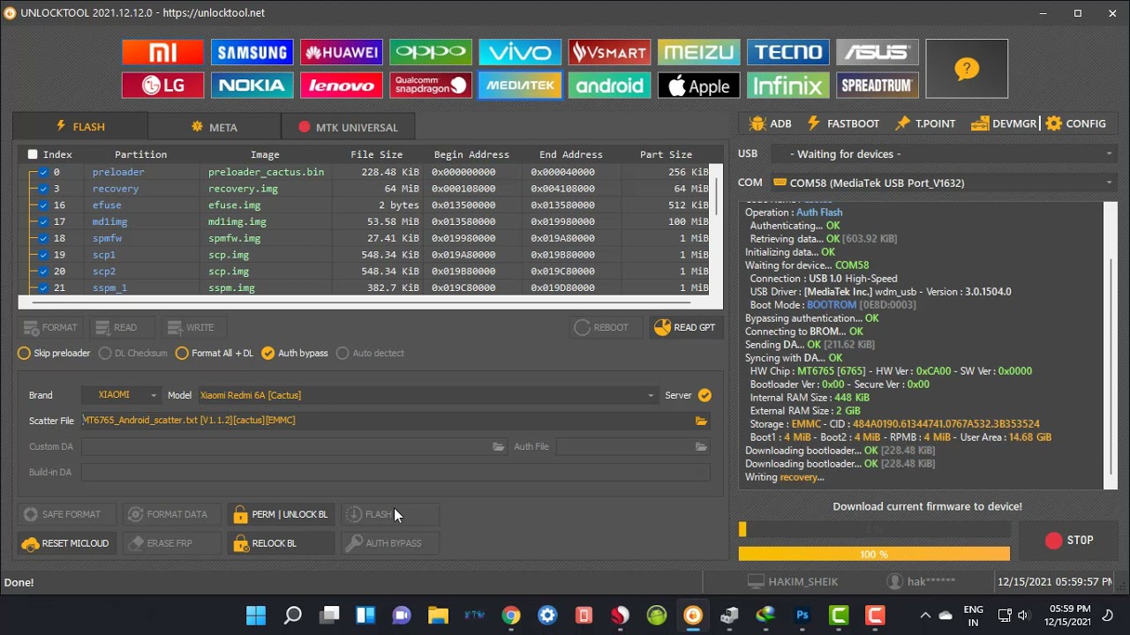
Task: Click the upper download progress bar
Action: click(874, 529)
